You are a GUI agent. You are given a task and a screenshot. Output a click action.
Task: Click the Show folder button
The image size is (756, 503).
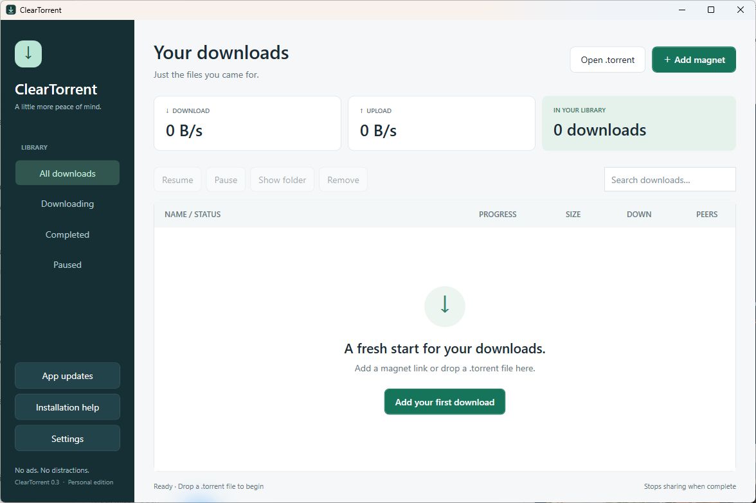[282, 180]
